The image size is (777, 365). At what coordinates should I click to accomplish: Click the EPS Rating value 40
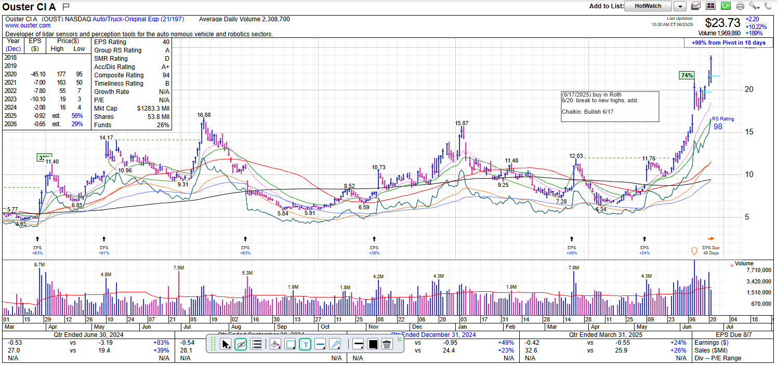click(x=165, y=42)
